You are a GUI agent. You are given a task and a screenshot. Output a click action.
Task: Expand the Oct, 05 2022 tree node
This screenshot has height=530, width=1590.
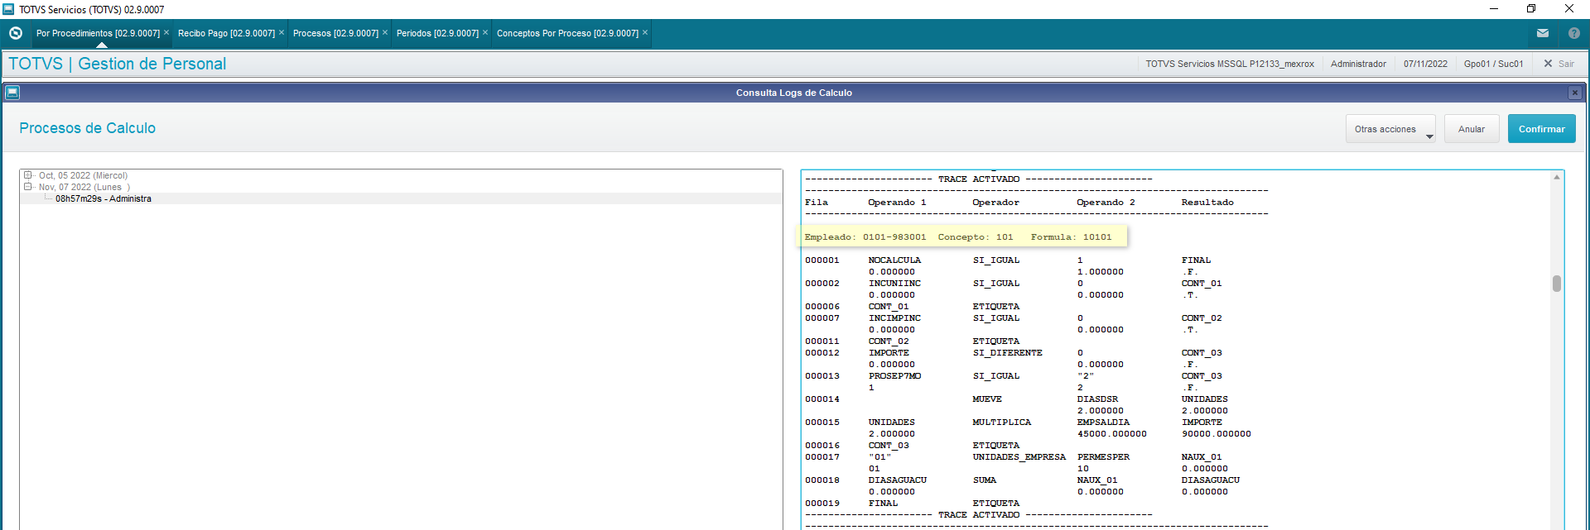pos(27,175)
